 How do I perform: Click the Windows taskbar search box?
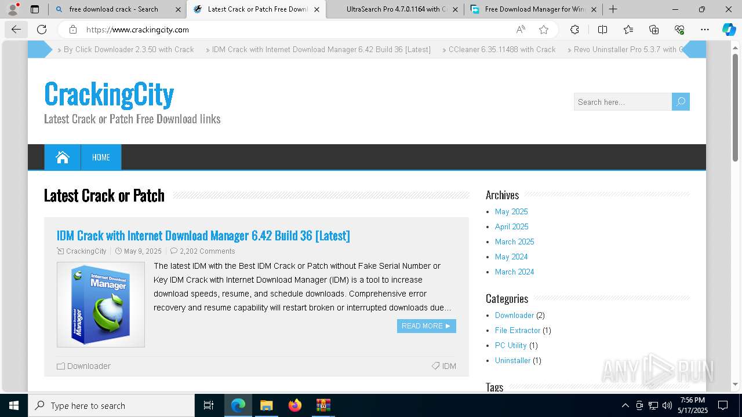coord(111,405)
